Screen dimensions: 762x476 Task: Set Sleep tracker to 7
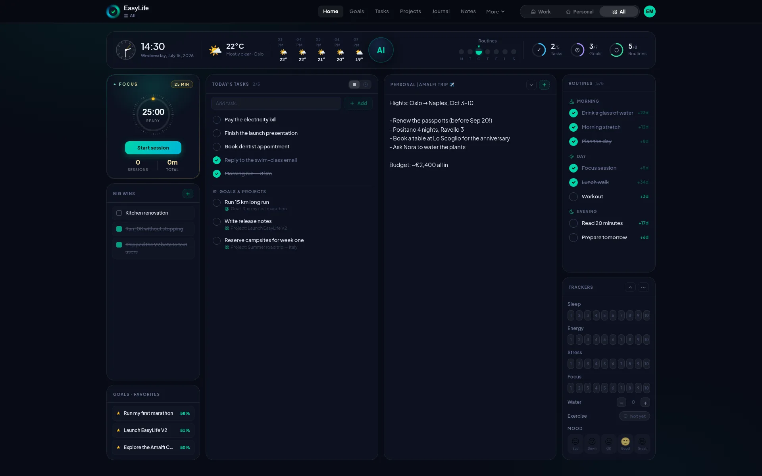tap(622, 315)
